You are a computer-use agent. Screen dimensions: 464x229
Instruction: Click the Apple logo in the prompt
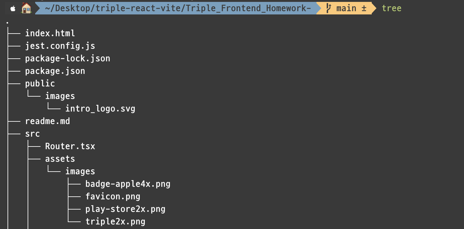coord(13,8)
